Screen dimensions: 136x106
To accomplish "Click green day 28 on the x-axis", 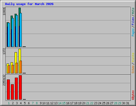I will (116, 103).
